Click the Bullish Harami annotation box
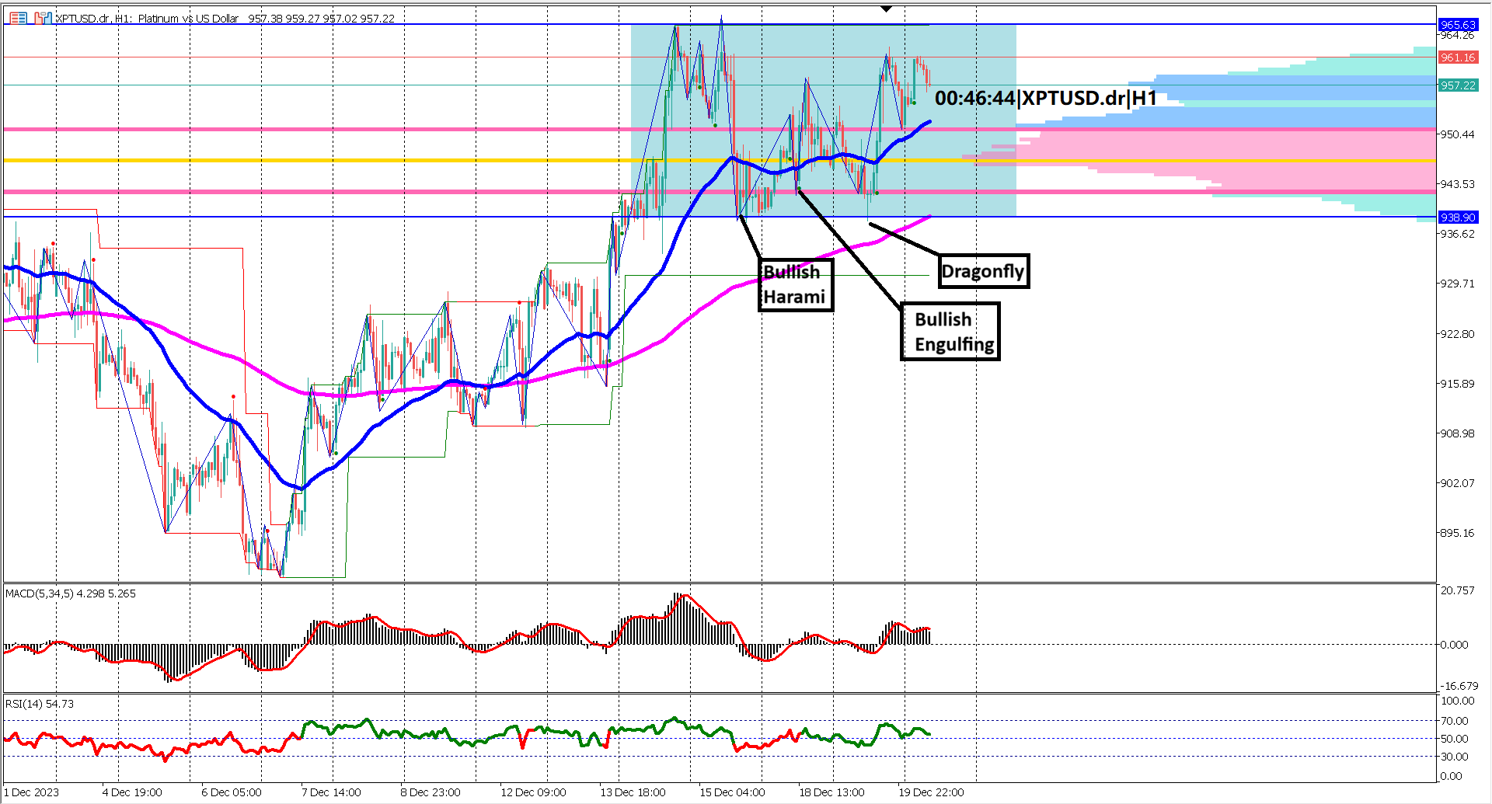The image size is (1492, 804). click(795, 283)
